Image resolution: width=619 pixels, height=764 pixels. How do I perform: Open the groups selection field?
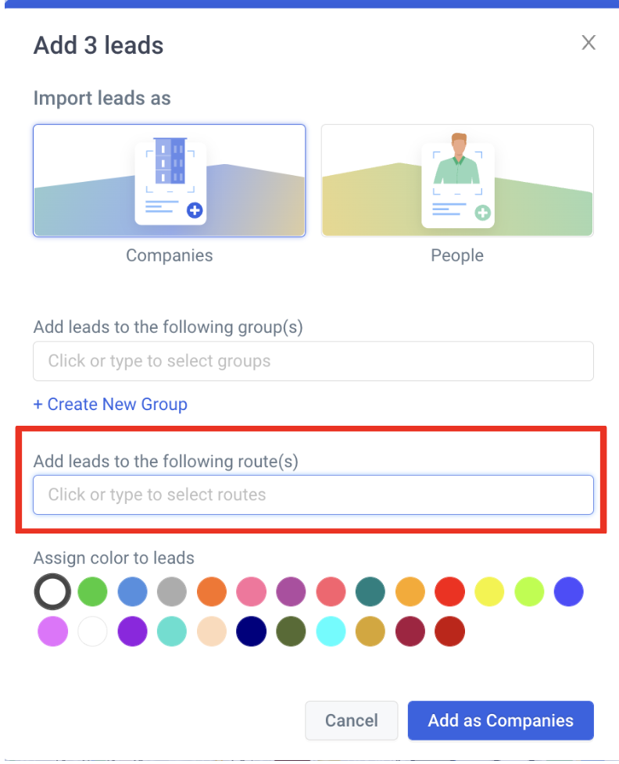[313, 361]
